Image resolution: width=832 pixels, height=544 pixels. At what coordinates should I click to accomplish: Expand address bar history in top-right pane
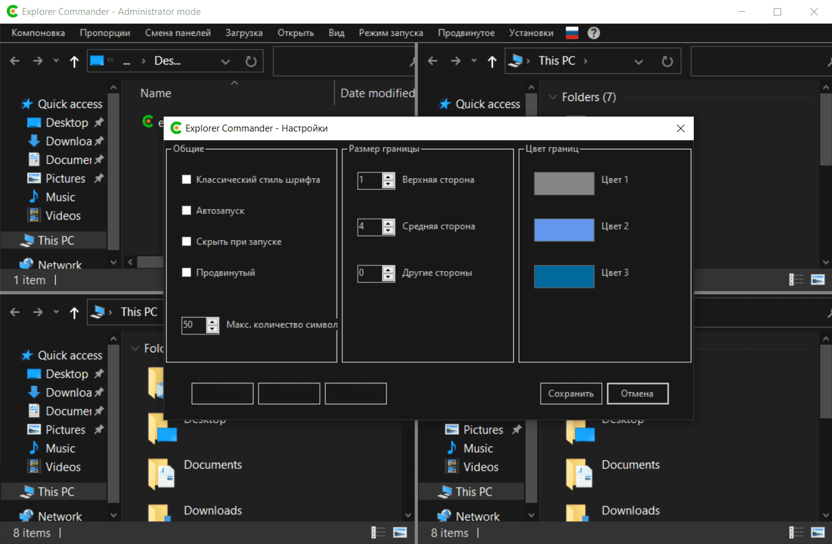pyautogui.click(x=639, y=61)
